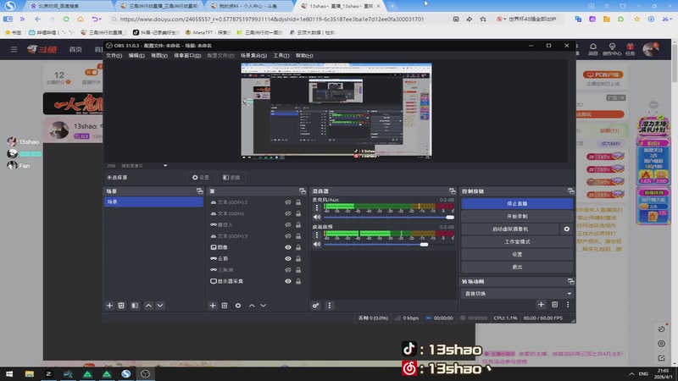Screen dimensions: 678x381
Task: Open scene filters icon in Scenes panel
Action: click(x=135, y=306)
